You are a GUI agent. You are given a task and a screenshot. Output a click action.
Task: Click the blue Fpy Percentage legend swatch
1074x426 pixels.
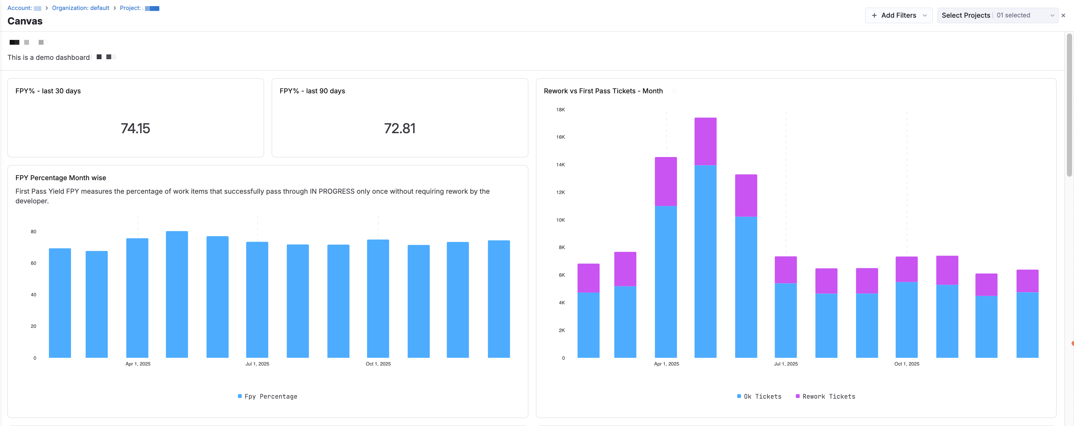point(240,396)
